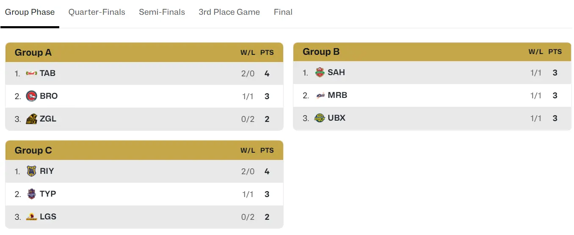This screenshot has width=574, height=235.
Task: Click the TAB team logo icon
Action: [31, 73]
